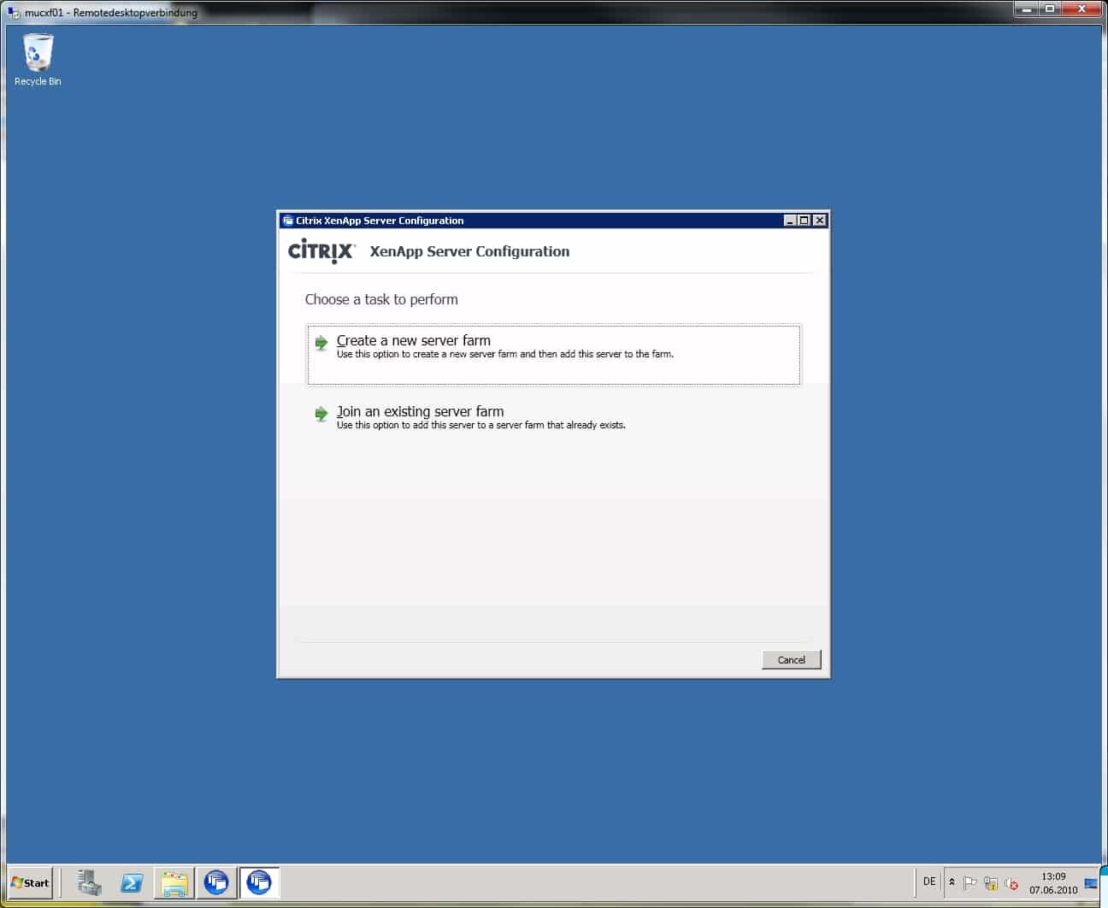The height and width of the screenshot is (908, 1108).
Task: Click the green arrow beside Join an existing server farm
Action: click(x=321, y=414)
